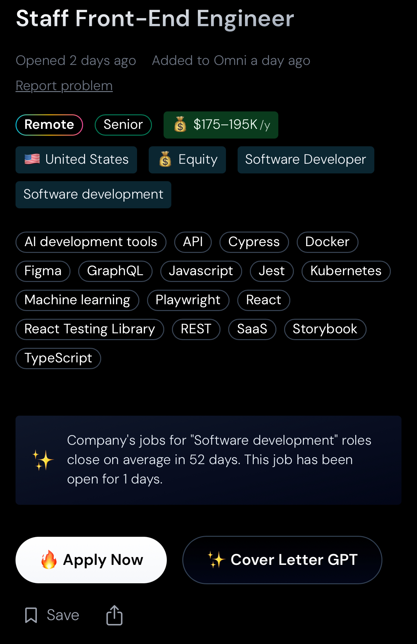Viewport: 417px width, 644px height.
Task: Click the AI development tools tag
Action: coord(91,242)
